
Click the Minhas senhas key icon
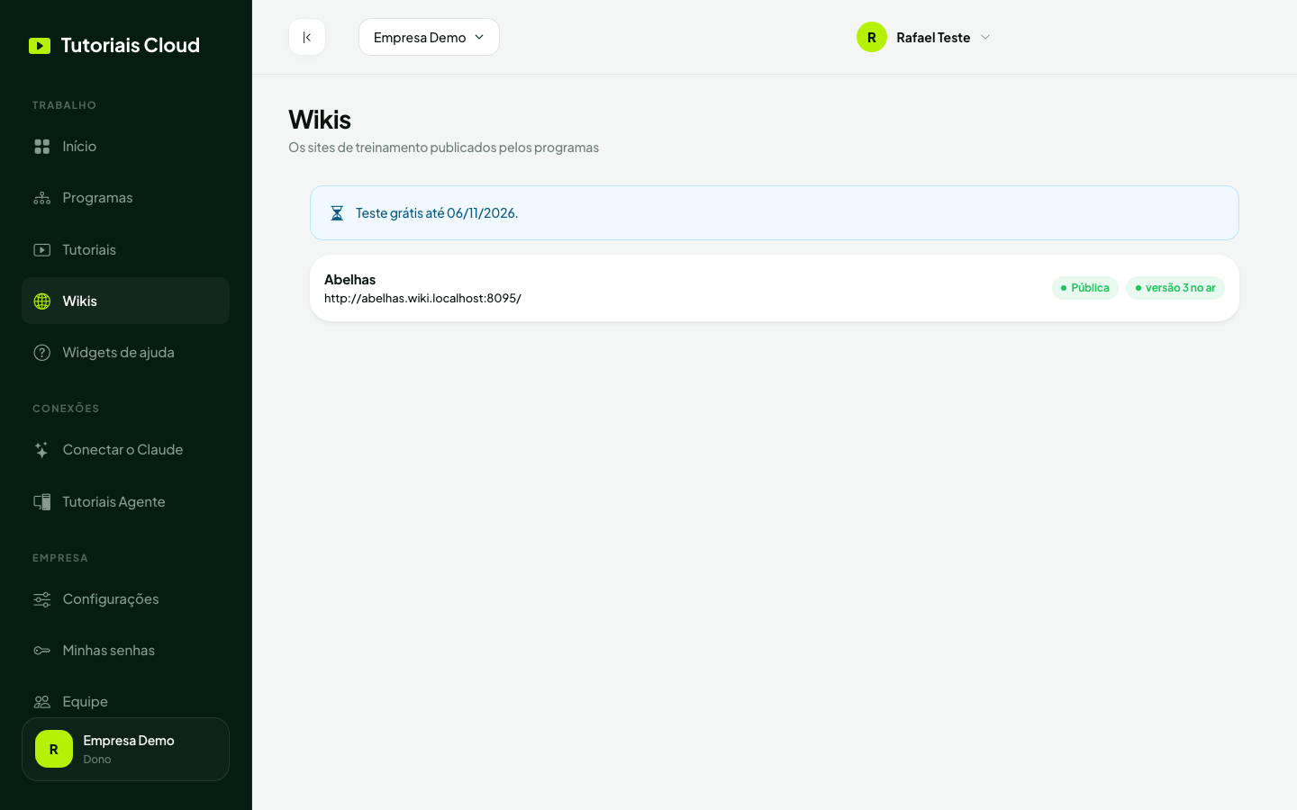[x=42, y=651]
